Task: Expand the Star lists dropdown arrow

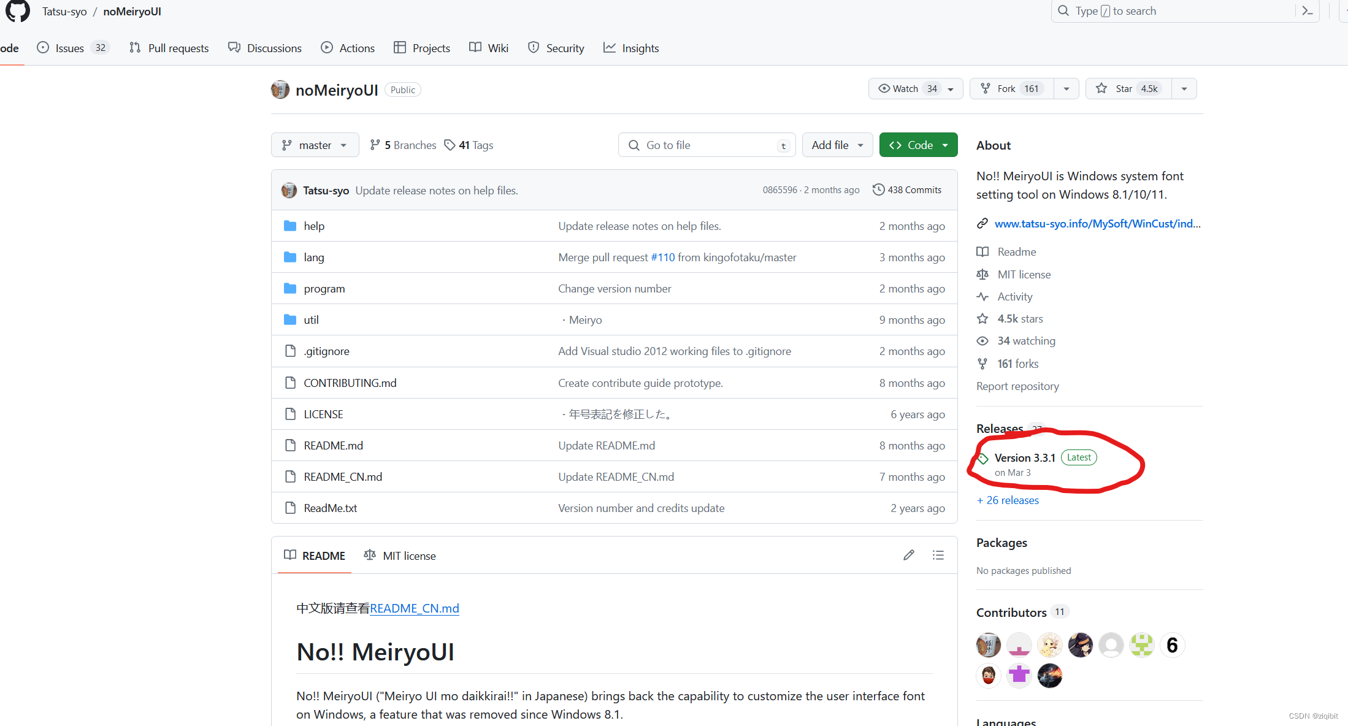Action: click(x=1184, y=89)
